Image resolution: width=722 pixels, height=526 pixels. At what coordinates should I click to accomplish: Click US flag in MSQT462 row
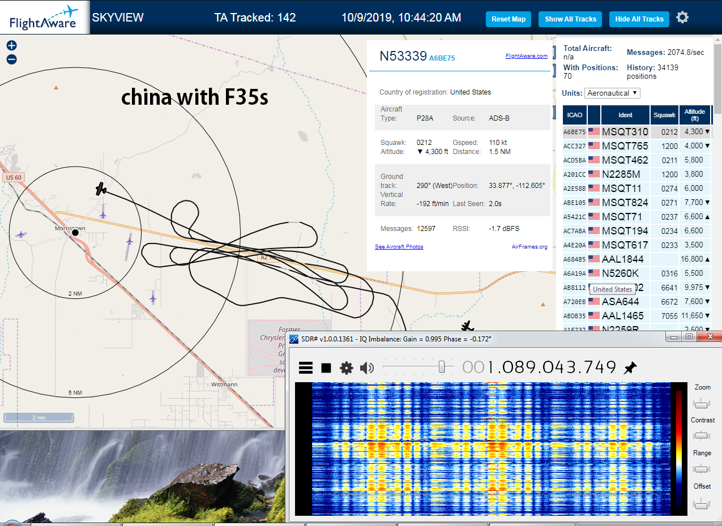[x=594, y=160]
